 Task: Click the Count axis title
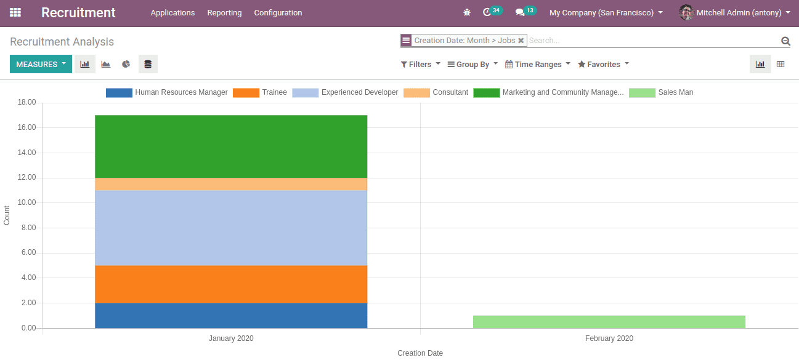[7, 215]
